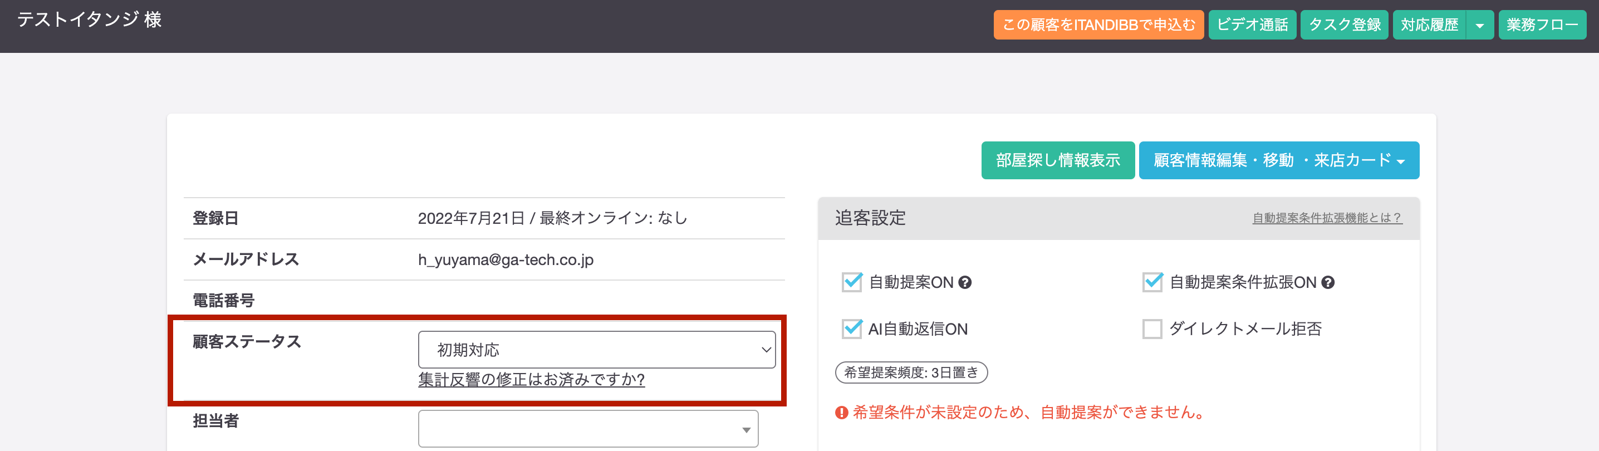Start a ビデオ通話 call
Viewport: 1599px width, 451px height.
[1252, 25]
